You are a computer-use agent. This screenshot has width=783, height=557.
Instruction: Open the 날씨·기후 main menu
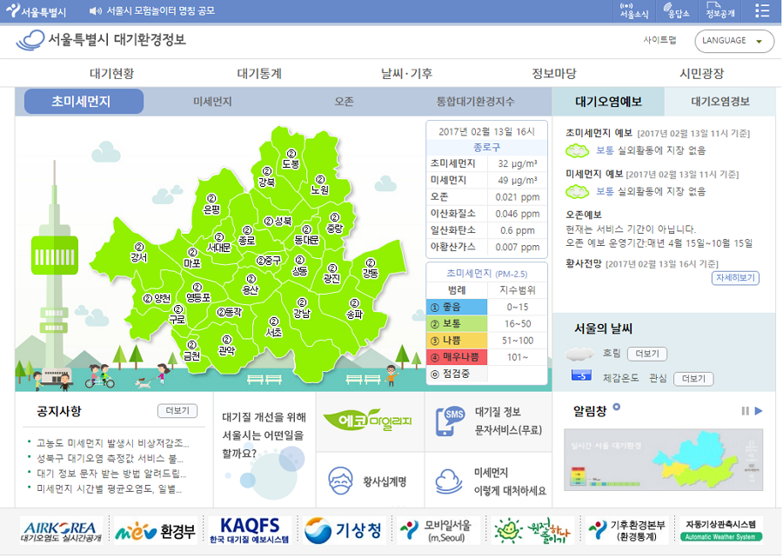coord(406,74)
